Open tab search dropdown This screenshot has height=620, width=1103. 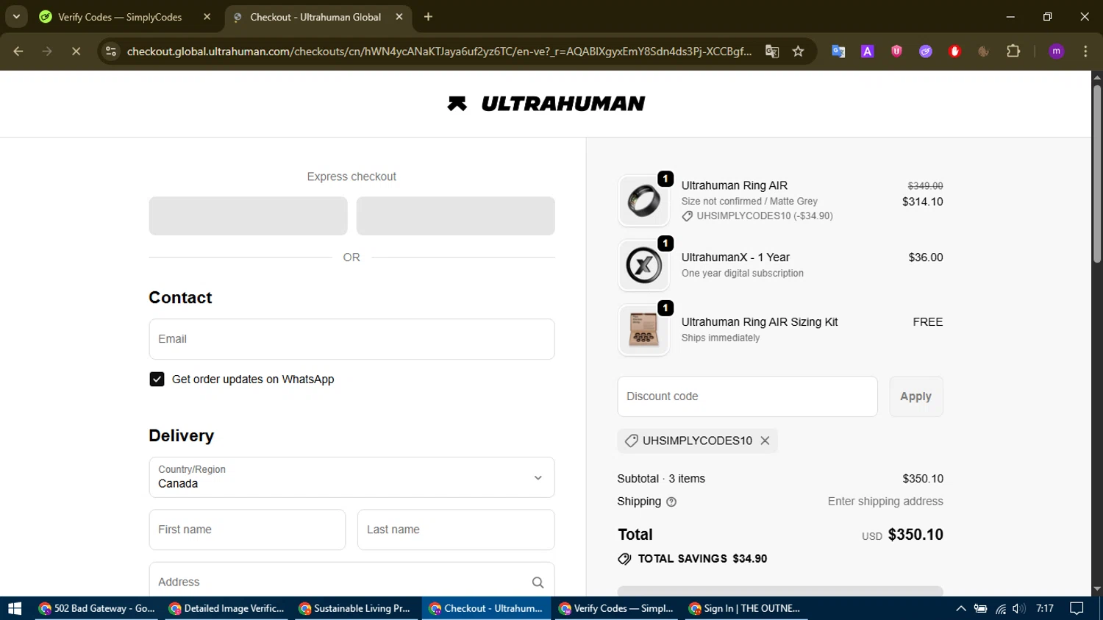coord(16,17)
